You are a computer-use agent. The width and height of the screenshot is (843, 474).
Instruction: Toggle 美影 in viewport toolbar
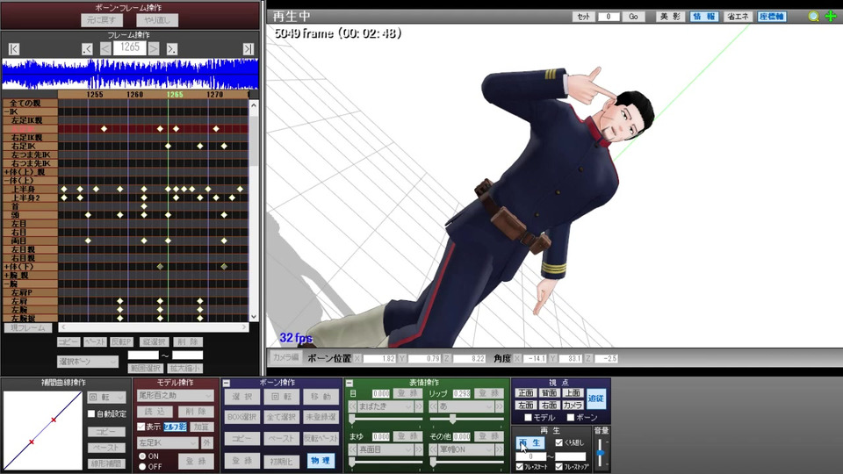670,17
